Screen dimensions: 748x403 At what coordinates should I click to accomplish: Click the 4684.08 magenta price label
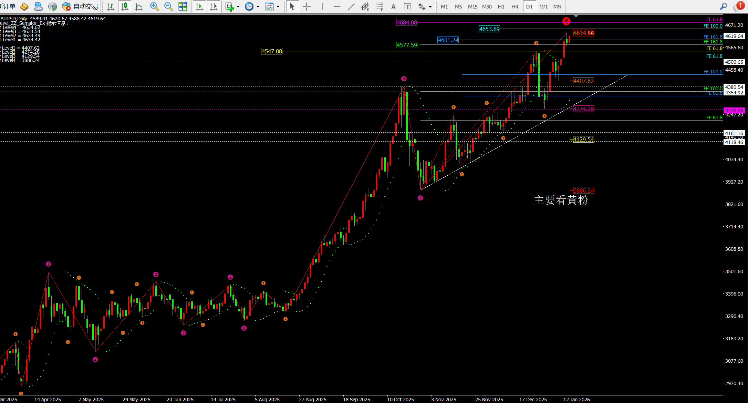pyautogui.click(x=406, y=22)
